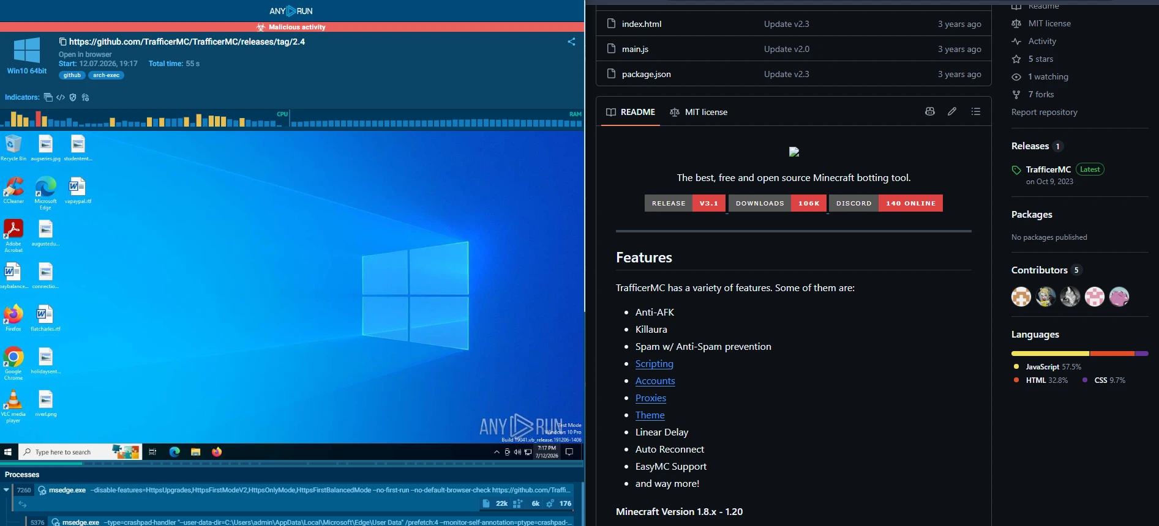The height and width of the screenshot is (526, 1159).
Task: Open the Theme feature link
Action: 650,415
